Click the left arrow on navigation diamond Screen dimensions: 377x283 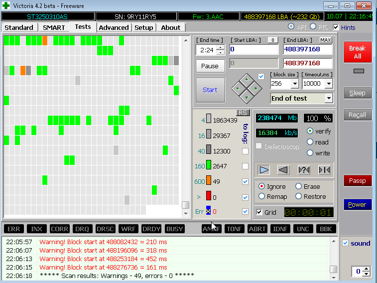(x=238, y=89)
